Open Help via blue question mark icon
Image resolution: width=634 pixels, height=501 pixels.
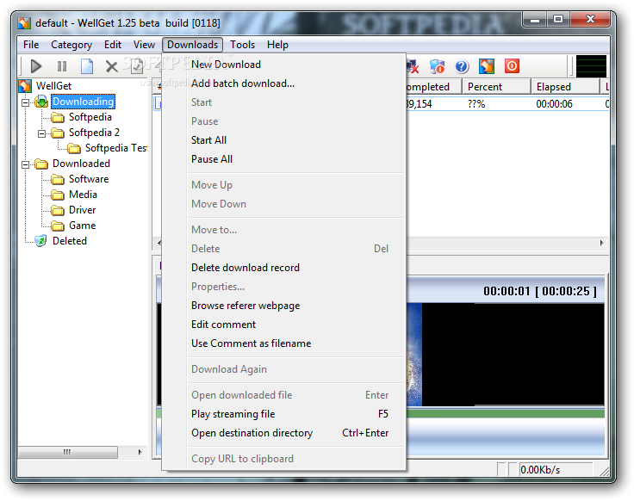462,66
